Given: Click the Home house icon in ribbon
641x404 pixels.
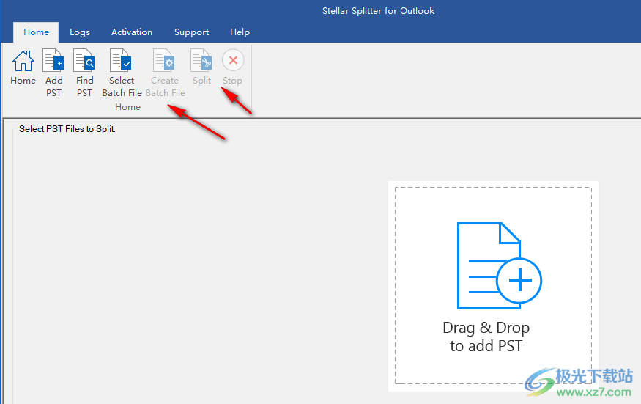Looking at the screenshot, I should click(23, 61).
